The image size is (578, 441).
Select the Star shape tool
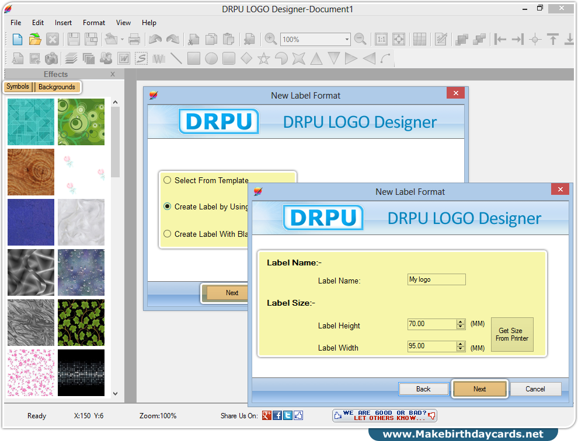click(x=263, y=58)
